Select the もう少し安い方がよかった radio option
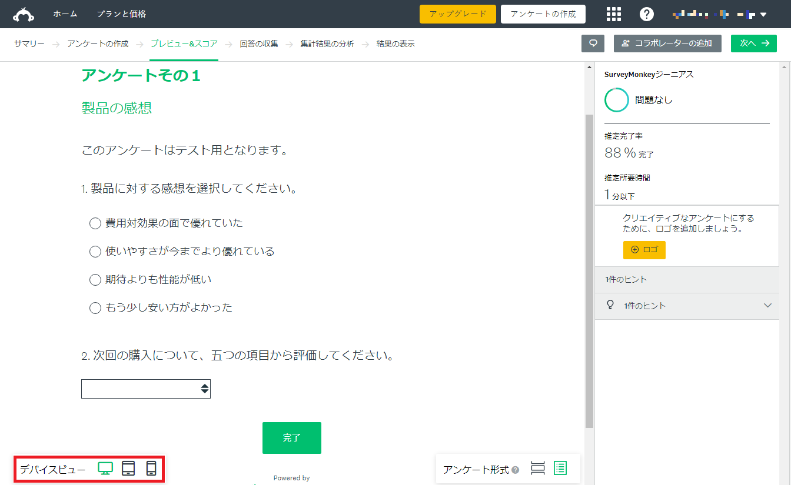 [x=95, y=307]
